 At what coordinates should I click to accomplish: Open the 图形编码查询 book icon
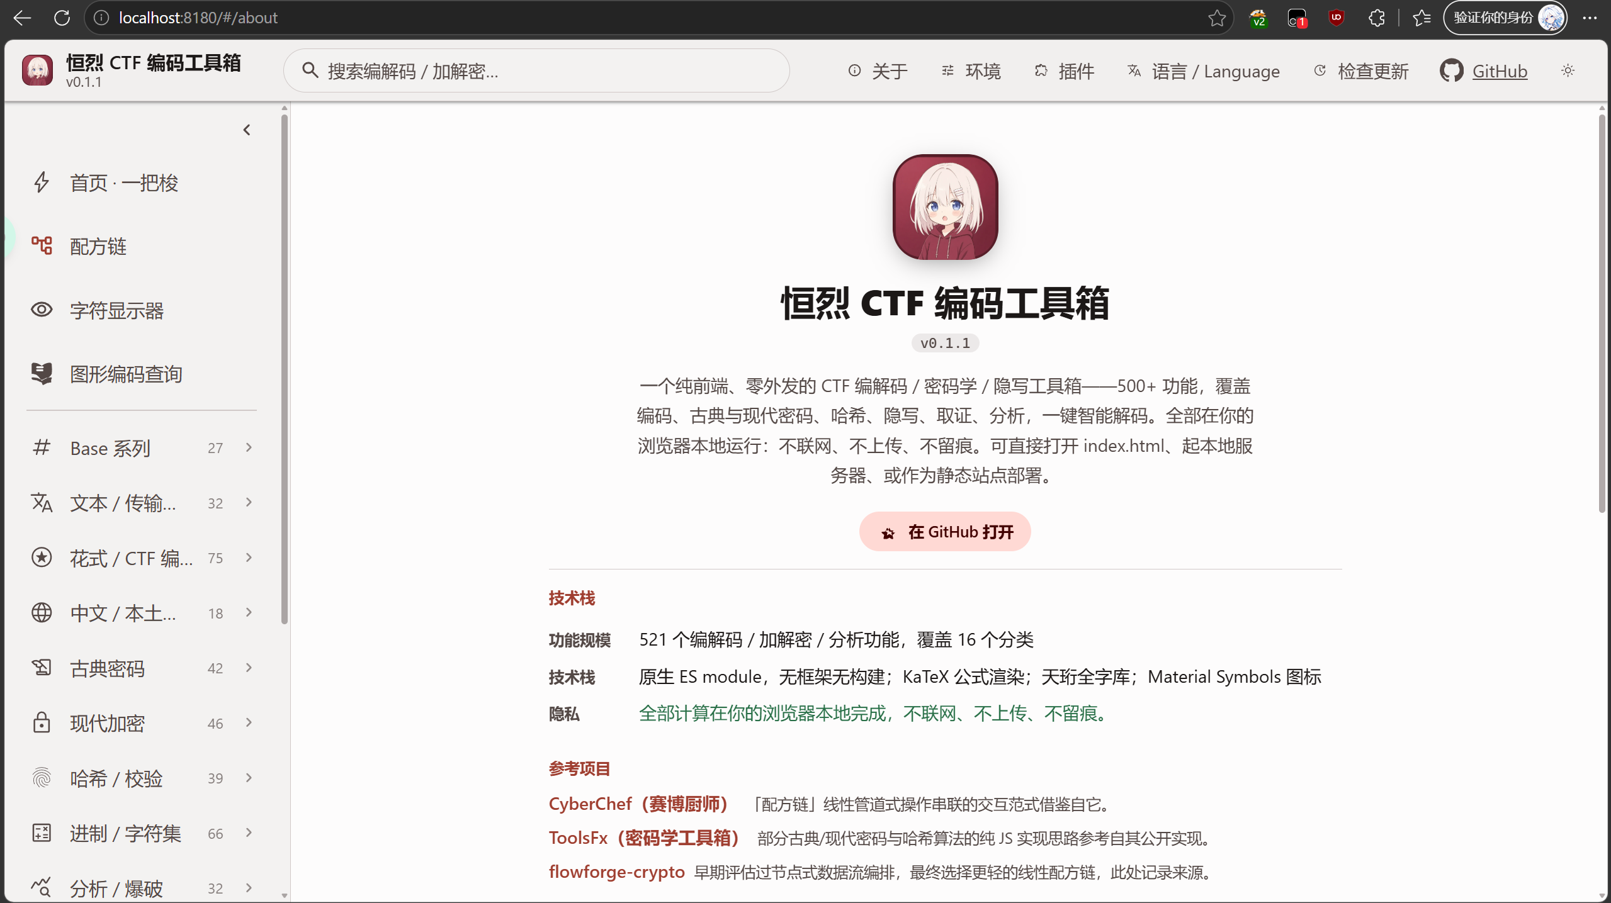pos(42,374)
